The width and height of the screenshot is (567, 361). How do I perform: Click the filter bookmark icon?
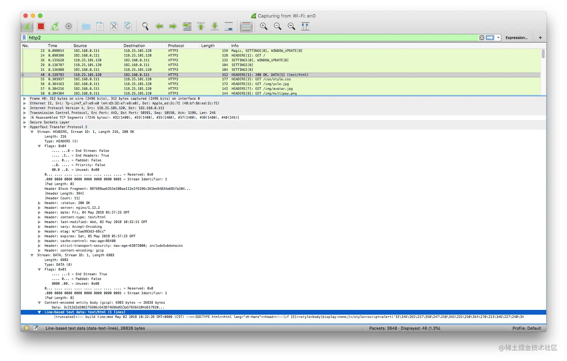(x=24, y=38)
